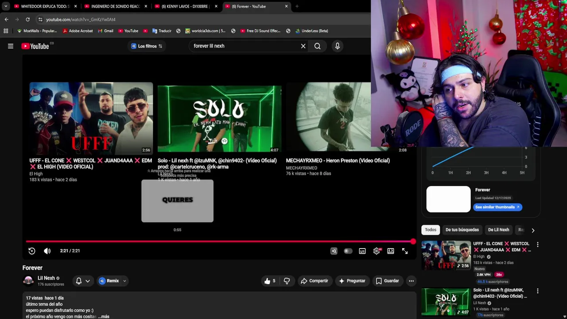Open the YouTube hamburger guide menu

[x=11, y=46]
